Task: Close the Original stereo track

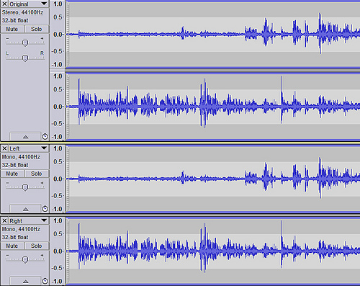Action: click(4, 4)
